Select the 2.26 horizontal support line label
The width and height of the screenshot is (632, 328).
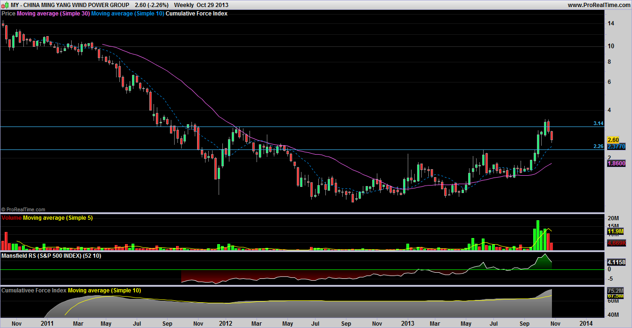[598, 146]
